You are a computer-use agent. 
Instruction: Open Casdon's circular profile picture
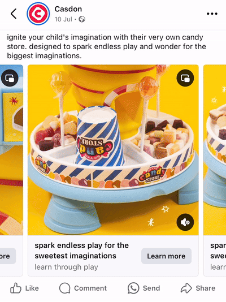38,14
